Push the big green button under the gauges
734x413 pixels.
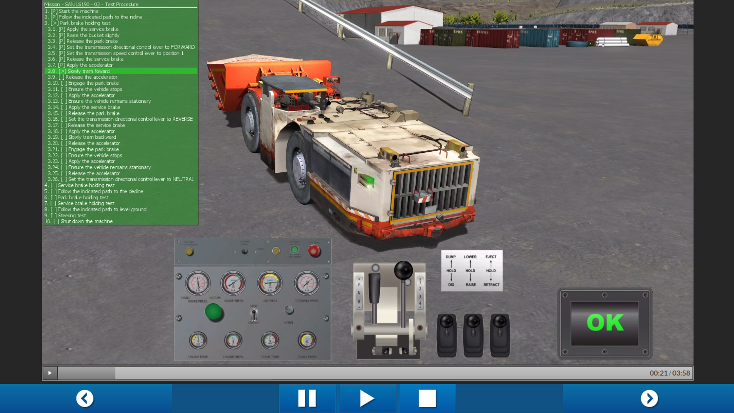point(214,312)
